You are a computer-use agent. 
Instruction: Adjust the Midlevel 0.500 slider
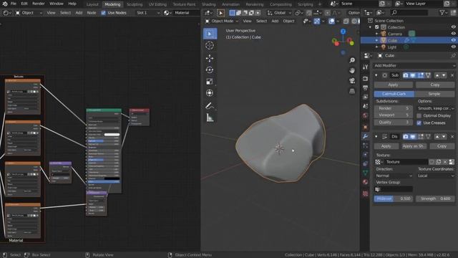(x=394, y=199)
